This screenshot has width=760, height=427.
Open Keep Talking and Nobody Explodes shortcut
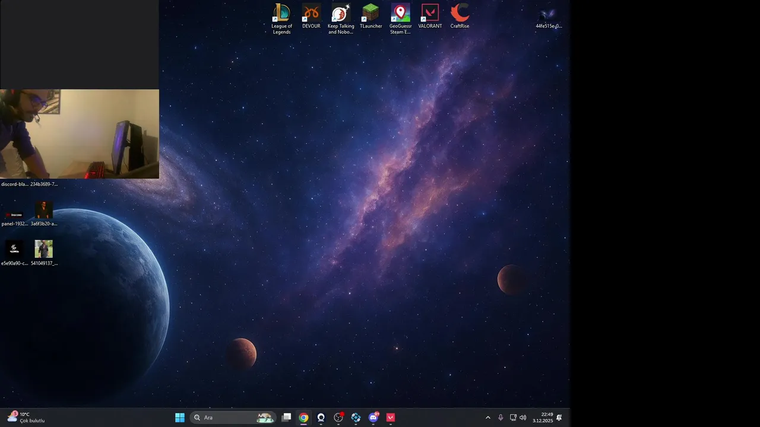(341, 19)
